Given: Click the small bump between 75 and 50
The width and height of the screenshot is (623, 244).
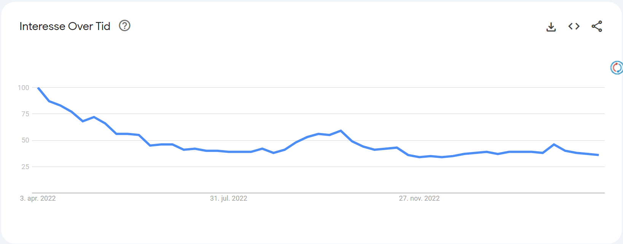Looking at the screenshot, I should coord(94,117).
